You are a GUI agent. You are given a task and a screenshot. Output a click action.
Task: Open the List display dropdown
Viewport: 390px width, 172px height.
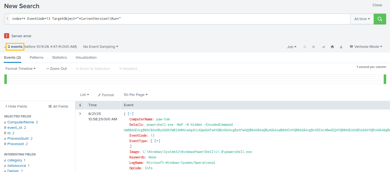click(85, 95)
